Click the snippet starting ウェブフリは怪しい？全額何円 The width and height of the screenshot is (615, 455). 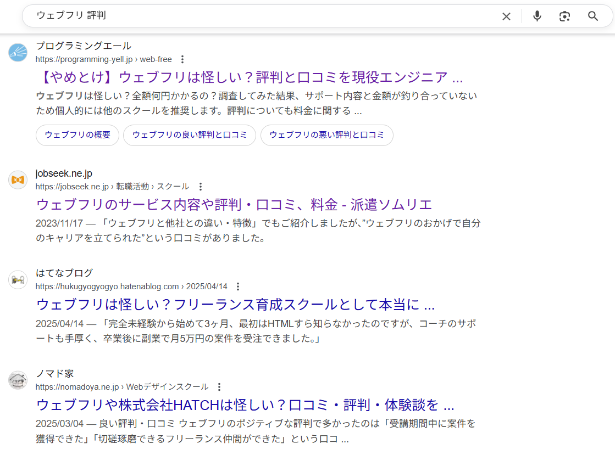(x=257, y=103)
